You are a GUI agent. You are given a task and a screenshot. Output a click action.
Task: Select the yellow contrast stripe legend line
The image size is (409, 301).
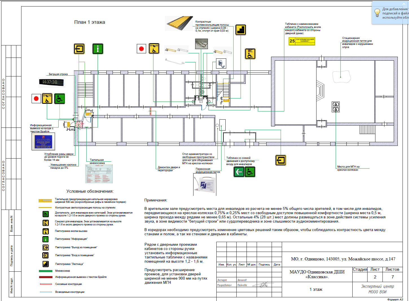(45, 208)
